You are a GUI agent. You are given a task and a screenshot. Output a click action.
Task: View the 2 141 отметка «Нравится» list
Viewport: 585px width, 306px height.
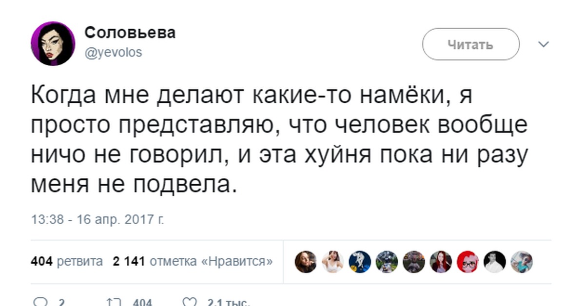pos(192,262)
